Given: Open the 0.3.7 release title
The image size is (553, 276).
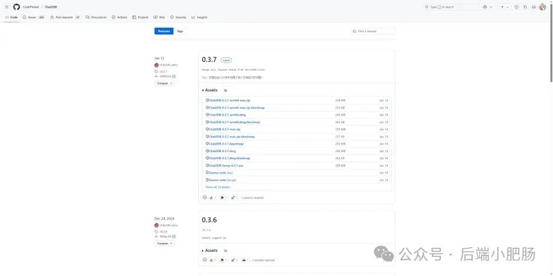Looking at the screenshot, I should (x=209, y=60).
